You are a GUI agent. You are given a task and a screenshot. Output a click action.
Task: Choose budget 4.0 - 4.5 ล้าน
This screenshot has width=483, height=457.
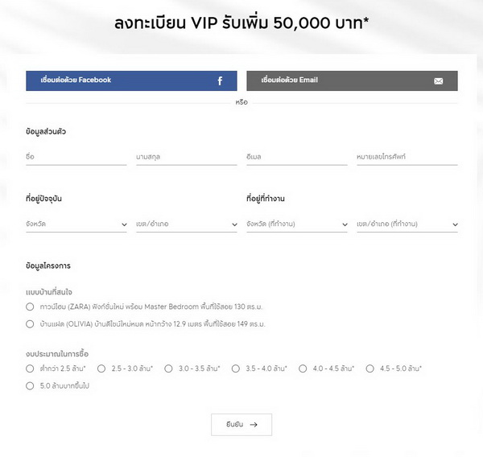(303, 368)
